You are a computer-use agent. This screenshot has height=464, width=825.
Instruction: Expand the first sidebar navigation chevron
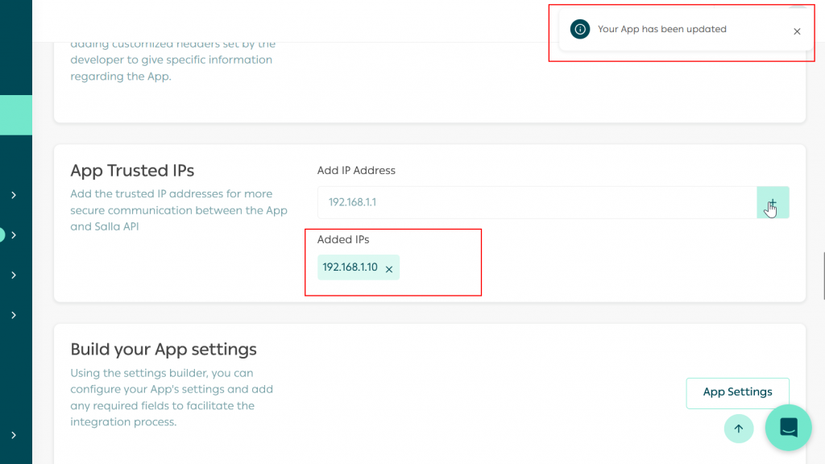[x=13, y=195]
